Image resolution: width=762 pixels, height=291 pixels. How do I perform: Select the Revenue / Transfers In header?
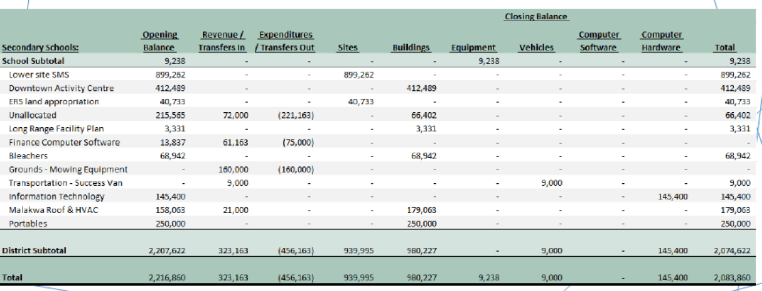click(x=223, y=41)
